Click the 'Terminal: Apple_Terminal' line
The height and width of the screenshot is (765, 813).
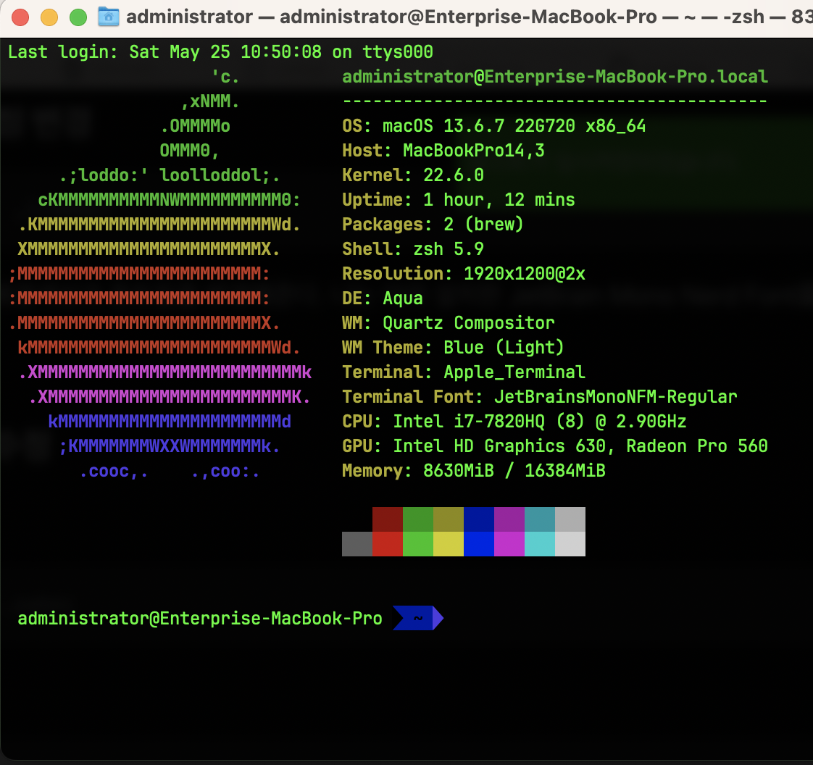pyautogui.click(x=464, y=372)
